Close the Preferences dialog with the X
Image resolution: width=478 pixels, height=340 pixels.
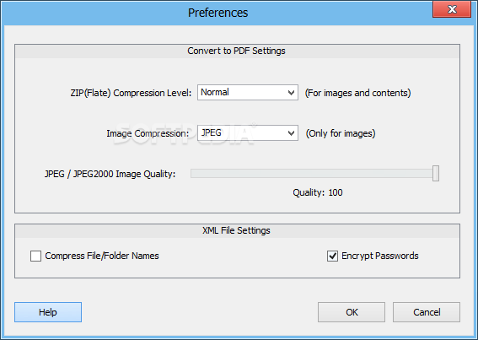[452, 9]
